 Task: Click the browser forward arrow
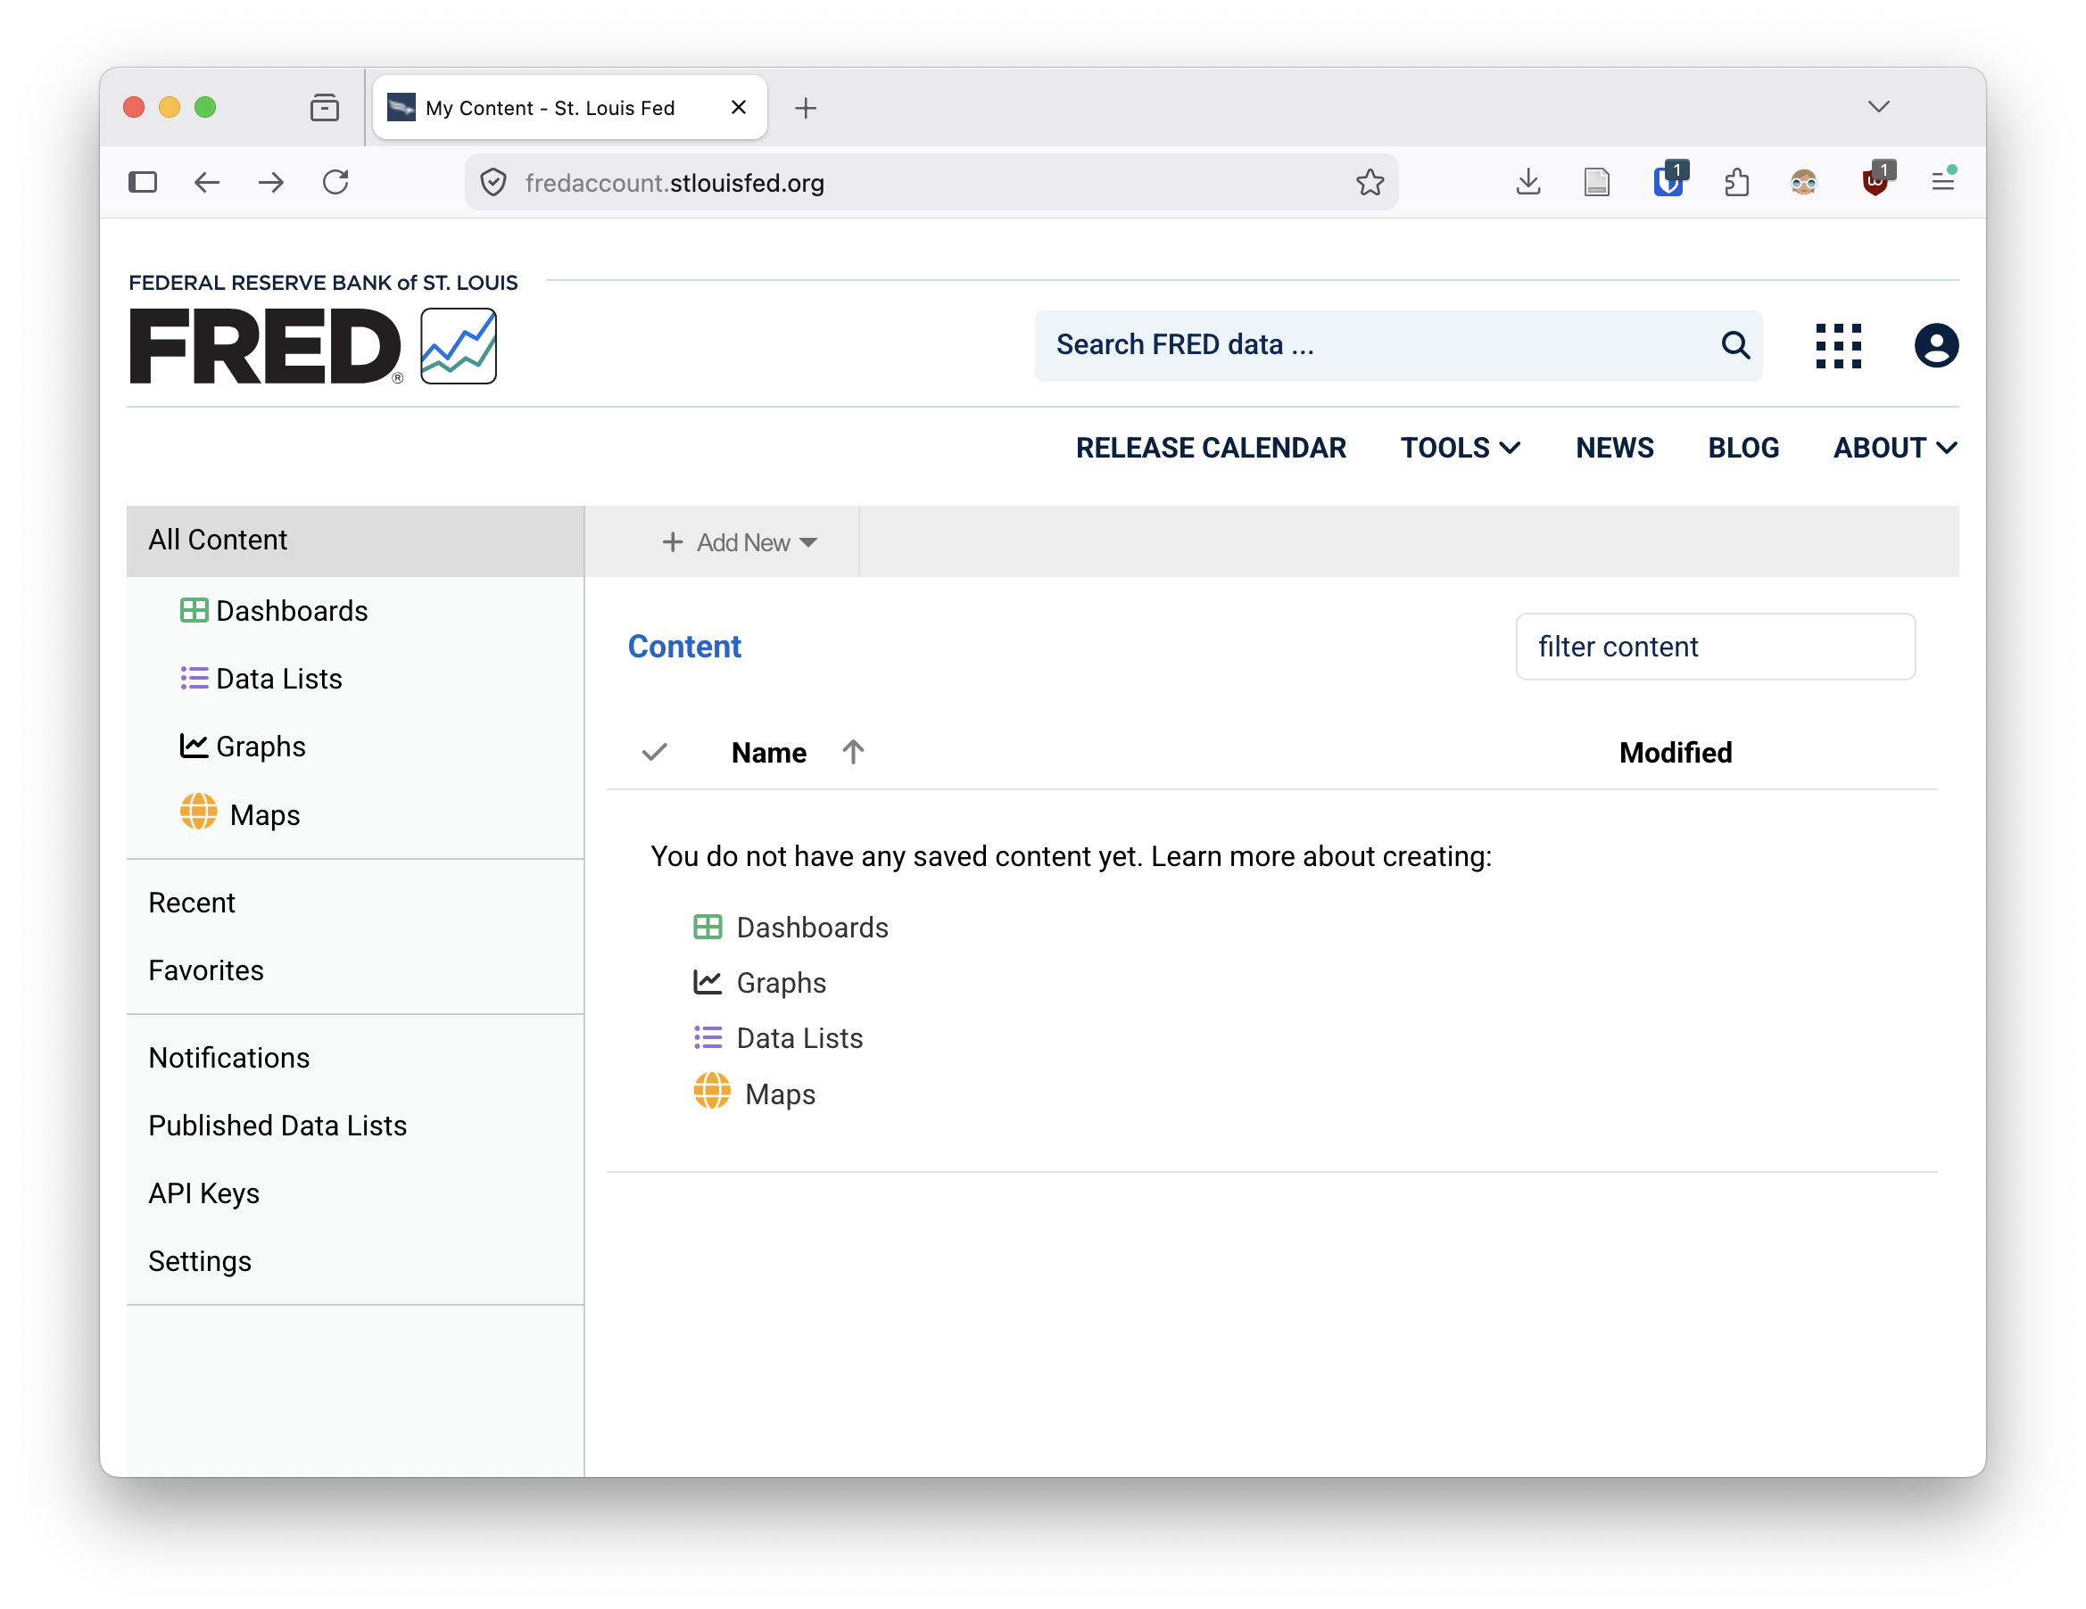click(x=271, y=181)
